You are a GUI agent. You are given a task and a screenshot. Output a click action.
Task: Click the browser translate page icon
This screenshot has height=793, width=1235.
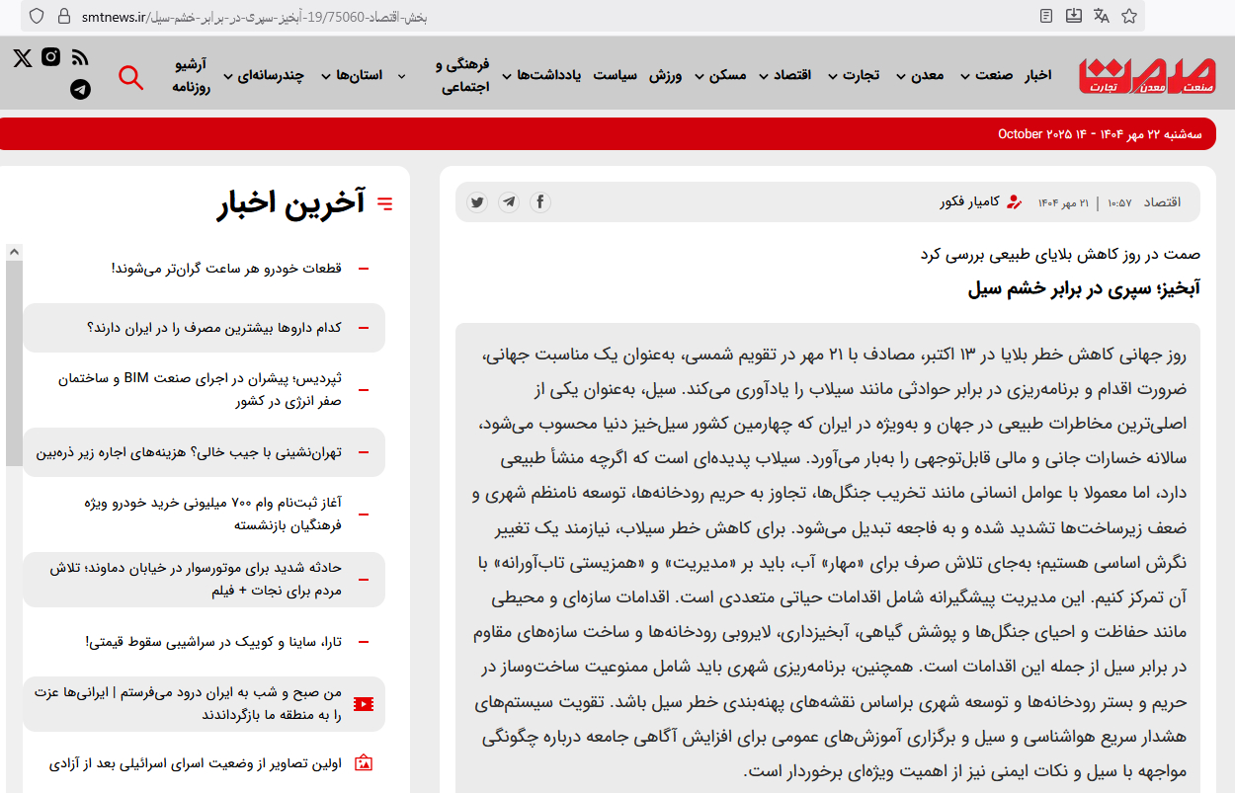click(x=1102, y=16)
